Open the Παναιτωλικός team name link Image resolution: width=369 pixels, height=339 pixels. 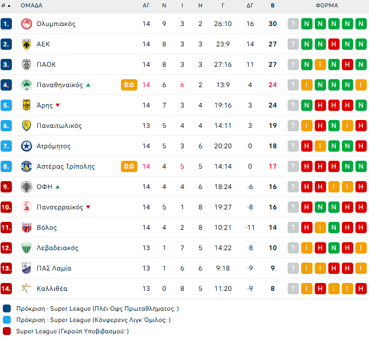[59, 126]
